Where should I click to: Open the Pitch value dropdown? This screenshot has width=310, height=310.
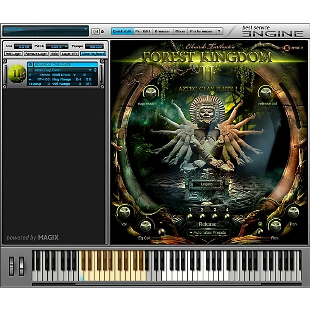[x=66, y=46]
